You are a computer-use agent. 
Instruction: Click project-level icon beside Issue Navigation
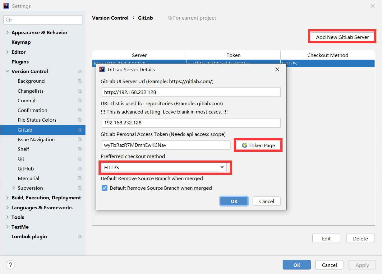tap(80, 140)
